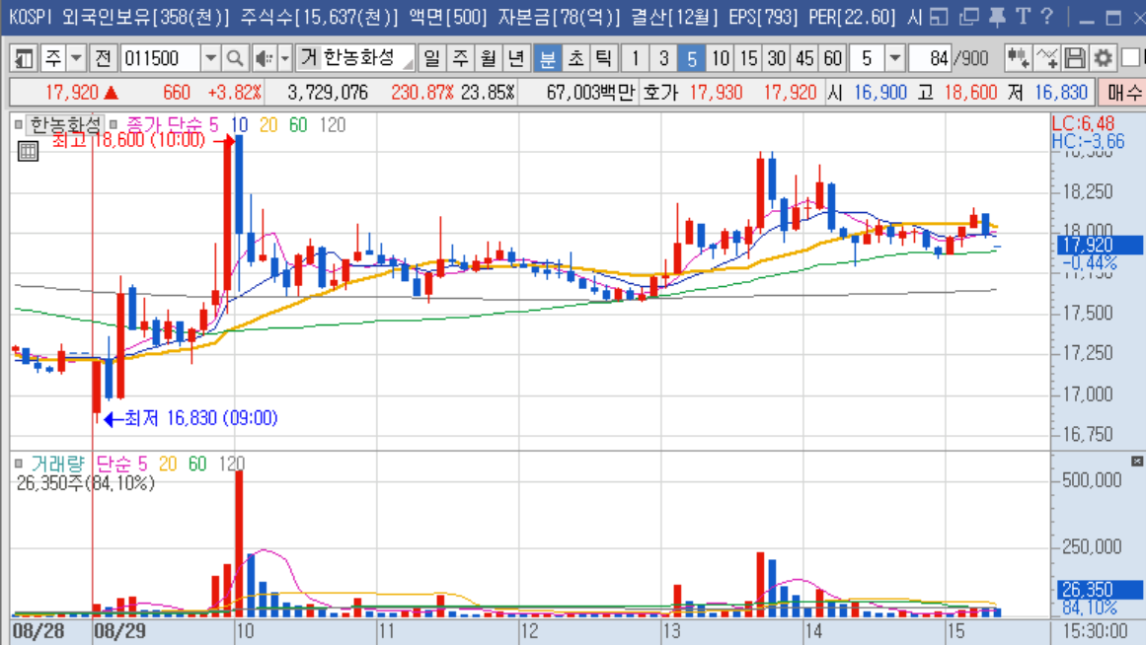Toggle the 거래량 indicator marker
Image resolution: width=1146 pixels, height=645 pixels.
click(x=19, y=464)
